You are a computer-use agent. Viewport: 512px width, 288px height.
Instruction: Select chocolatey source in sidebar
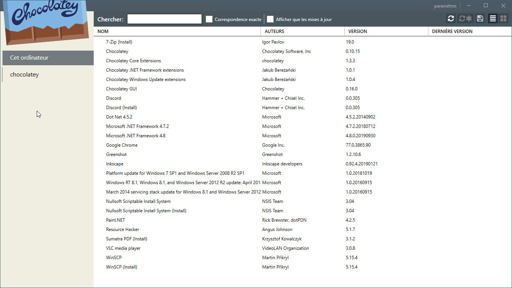pyautogui.click(x=48, y=75)
